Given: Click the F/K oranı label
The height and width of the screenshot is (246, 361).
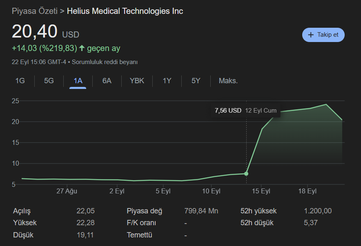Looking at the screenshot, I should (141, 223).
